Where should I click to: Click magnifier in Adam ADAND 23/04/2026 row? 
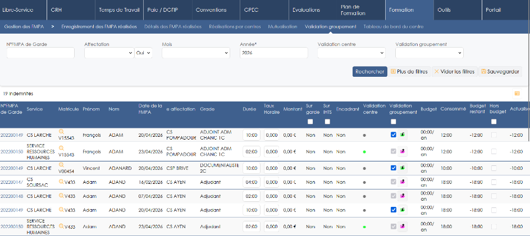[x=61, y=226]
